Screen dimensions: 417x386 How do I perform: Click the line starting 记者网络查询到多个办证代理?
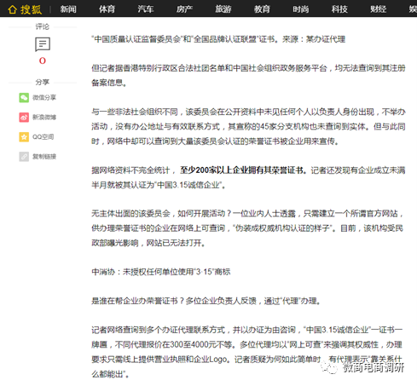coord(247,330)
